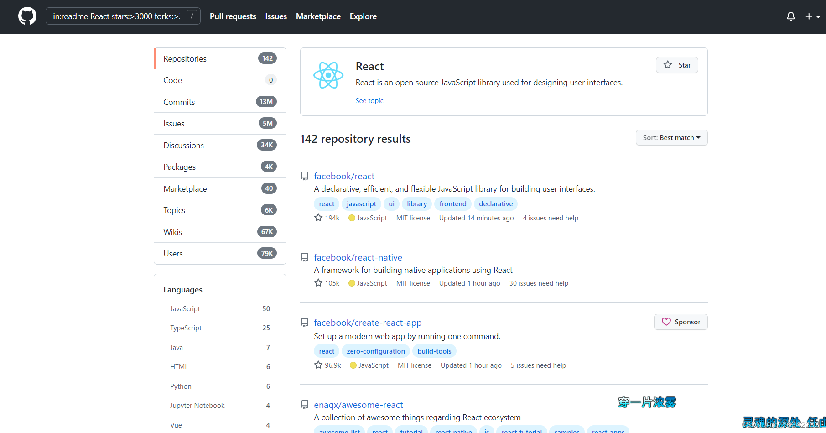The width and height of the screenshot is (826, 433).
Task: Click repository icon beside facebook/react
Action: 305,176
